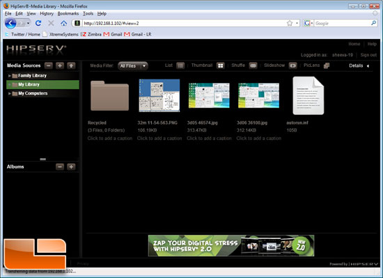383x278 pixels.
Task: Launch the PicLens icon
Action: tap(327, 65)
